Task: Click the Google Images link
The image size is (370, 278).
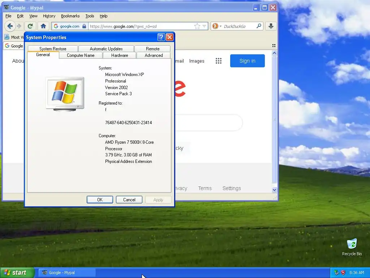Action: pyautogui.click(x=197, y=61)
